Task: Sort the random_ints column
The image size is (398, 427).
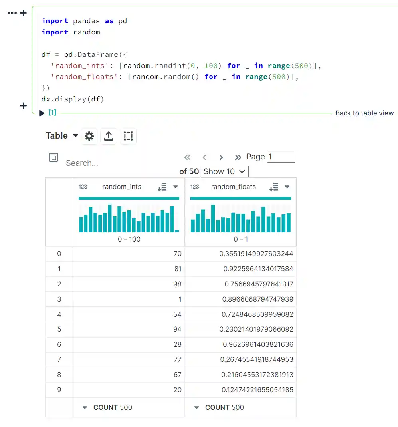Action: pos(162,187)
